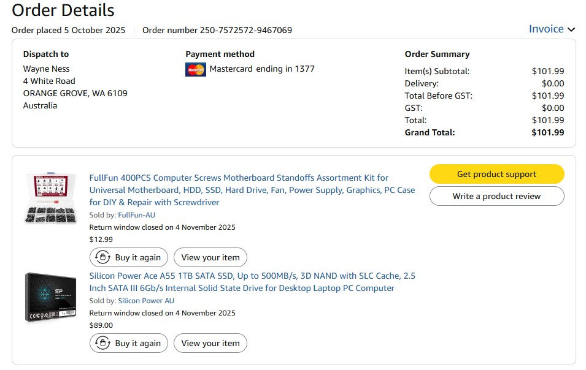
Task: Open the Invoice link text
Action: [x=546, y=29]
